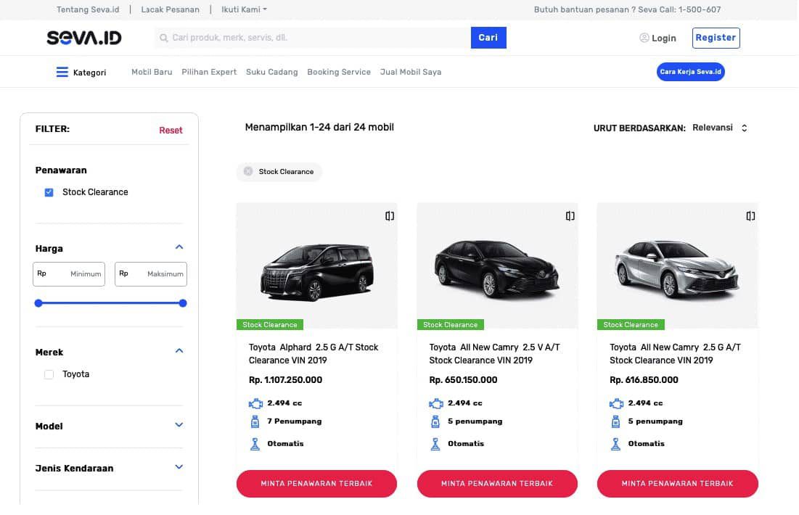This screenshot has width=799, height=515.
Task: Click Stock Clearance badge on Alphard card
Action: tap(270, 324)
